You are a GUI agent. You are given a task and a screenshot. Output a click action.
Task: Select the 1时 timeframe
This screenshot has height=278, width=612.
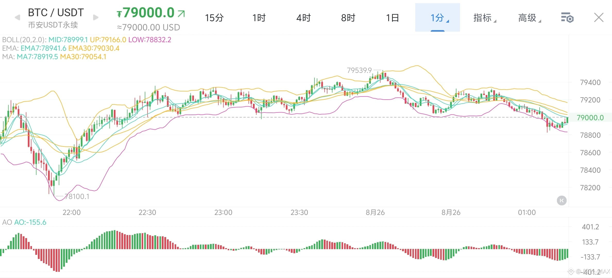click(x=259, y=18)
